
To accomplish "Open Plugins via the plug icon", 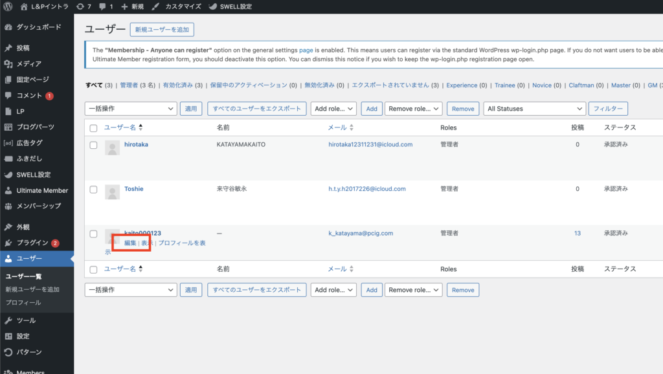I will coord(8,243).
